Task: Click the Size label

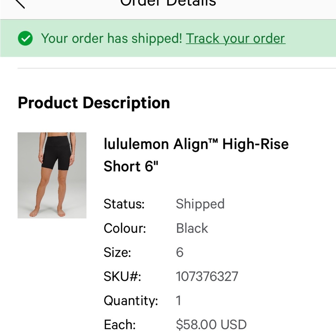Action: pos(117,252)
